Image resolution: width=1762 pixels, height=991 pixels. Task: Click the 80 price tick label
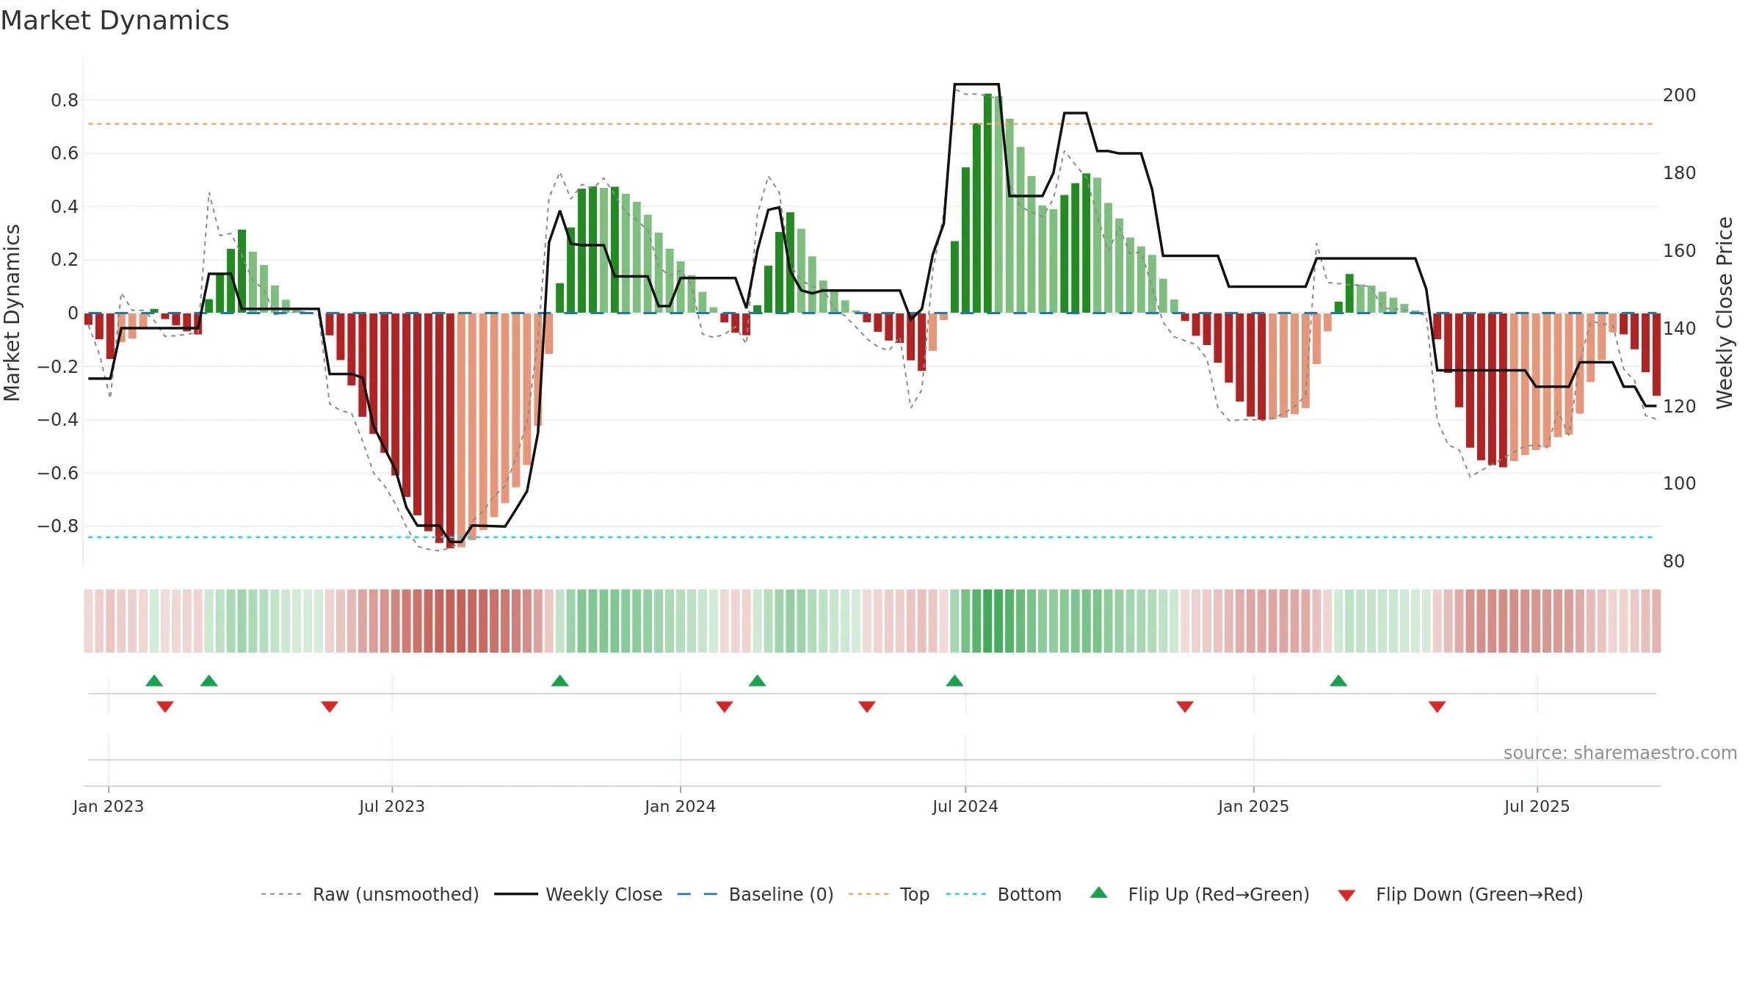click(x=1674, y=562)
